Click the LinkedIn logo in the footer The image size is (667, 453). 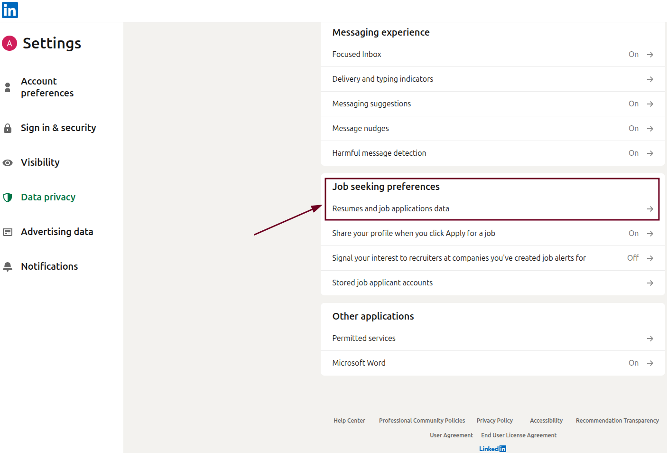click(492, 448)
